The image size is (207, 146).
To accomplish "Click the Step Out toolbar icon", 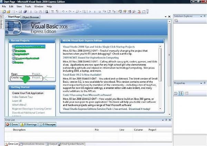I will click(114, 12).
